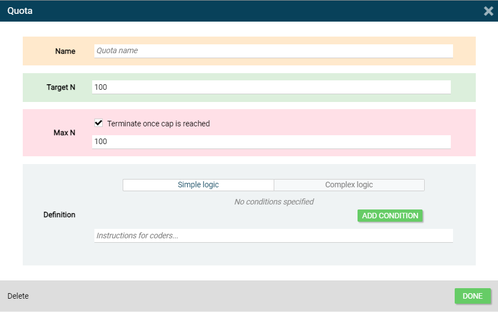498x312 pixels.
Task: Click the Definition label
Action: pos(59,215)
